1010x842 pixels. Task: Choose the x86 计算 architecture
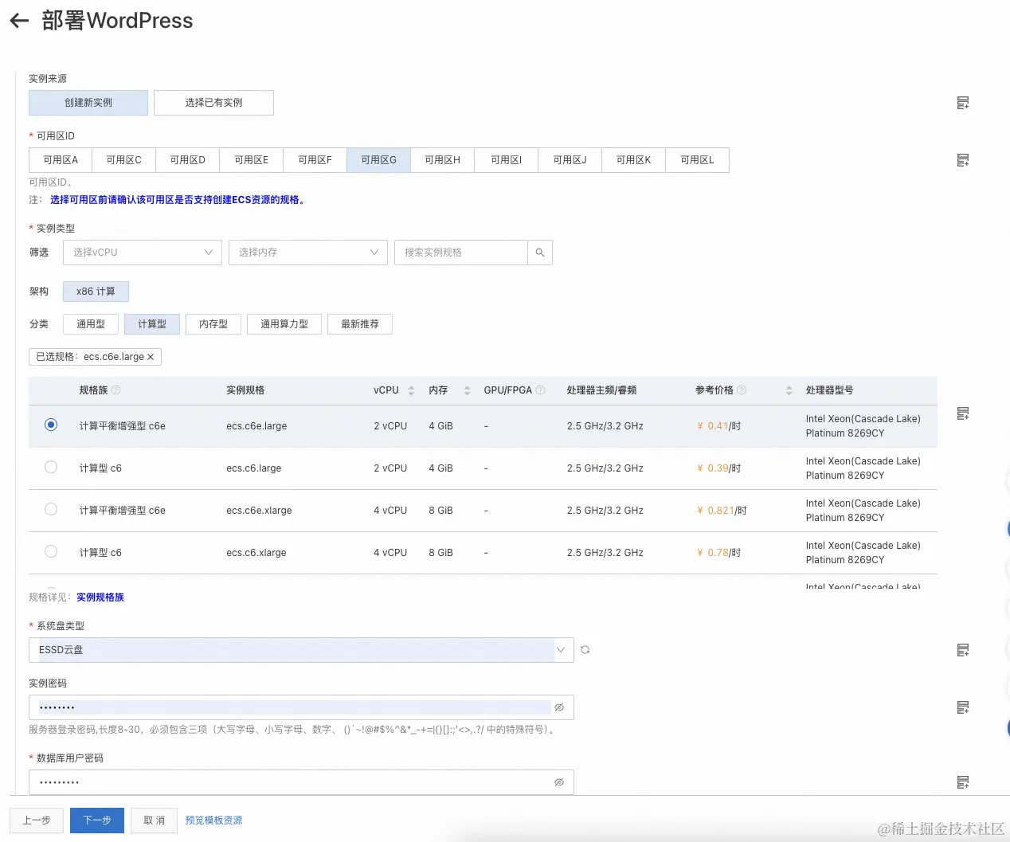[x=96, y=292]
